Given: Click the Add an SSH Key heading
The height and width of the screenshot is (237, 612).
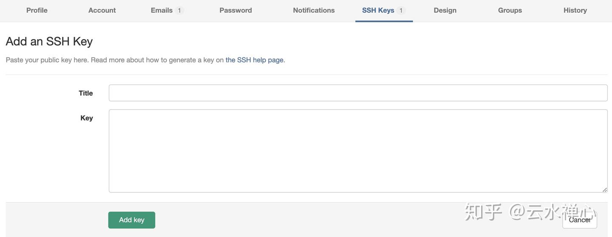Looking at the screenshot, I should tap(49, 41).
